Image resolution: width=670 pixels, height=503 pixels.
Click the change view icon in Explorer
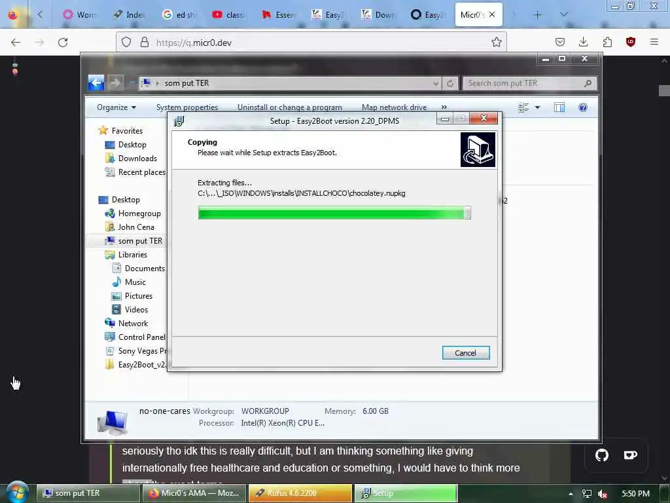pyautogui.click(x=523, y=107)
